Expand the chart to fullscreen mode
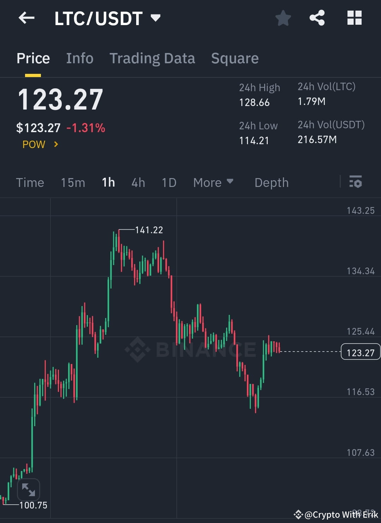This screenshot has height=523, width=381. click(x=29, y=490)
